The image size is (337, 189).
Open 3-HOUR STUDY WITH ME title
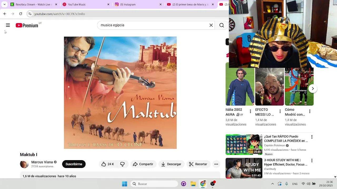pyautogui.click(x=286, y=162)
